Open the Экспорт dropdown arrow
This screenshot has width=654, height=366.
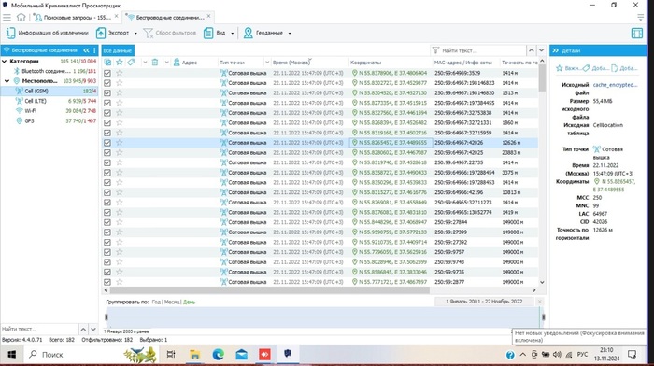135,33
